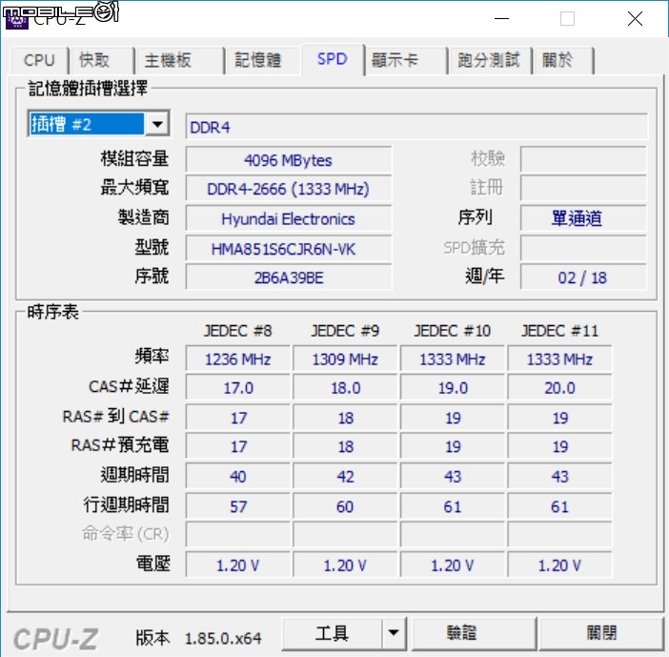669x657 pixels.
Task: Click the 20.0 CAS latency cell
Action: pyautogui.click(x=559, y=388)
